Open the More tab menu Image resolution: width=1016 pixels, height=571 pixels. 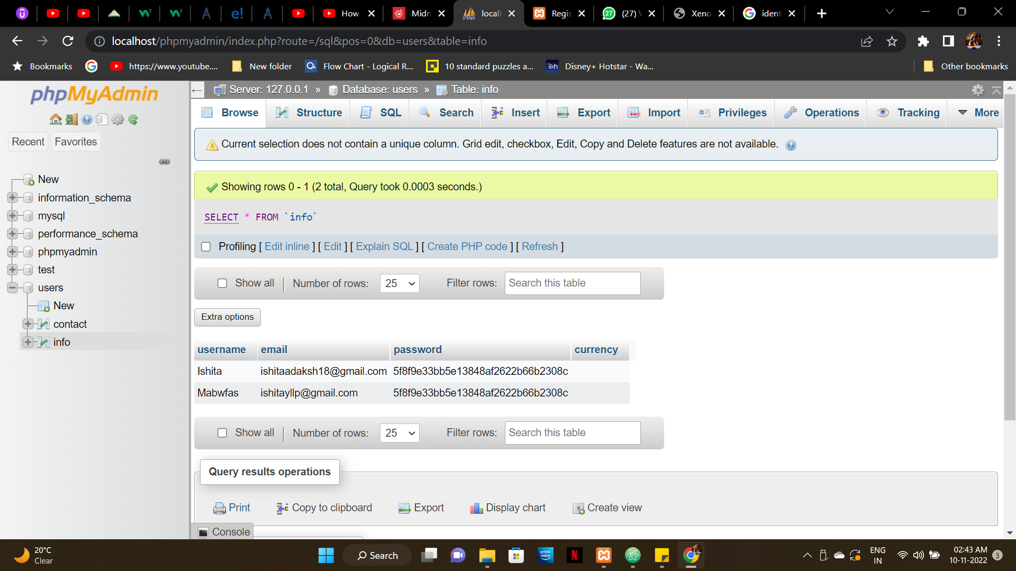click(x=978, y=113)
